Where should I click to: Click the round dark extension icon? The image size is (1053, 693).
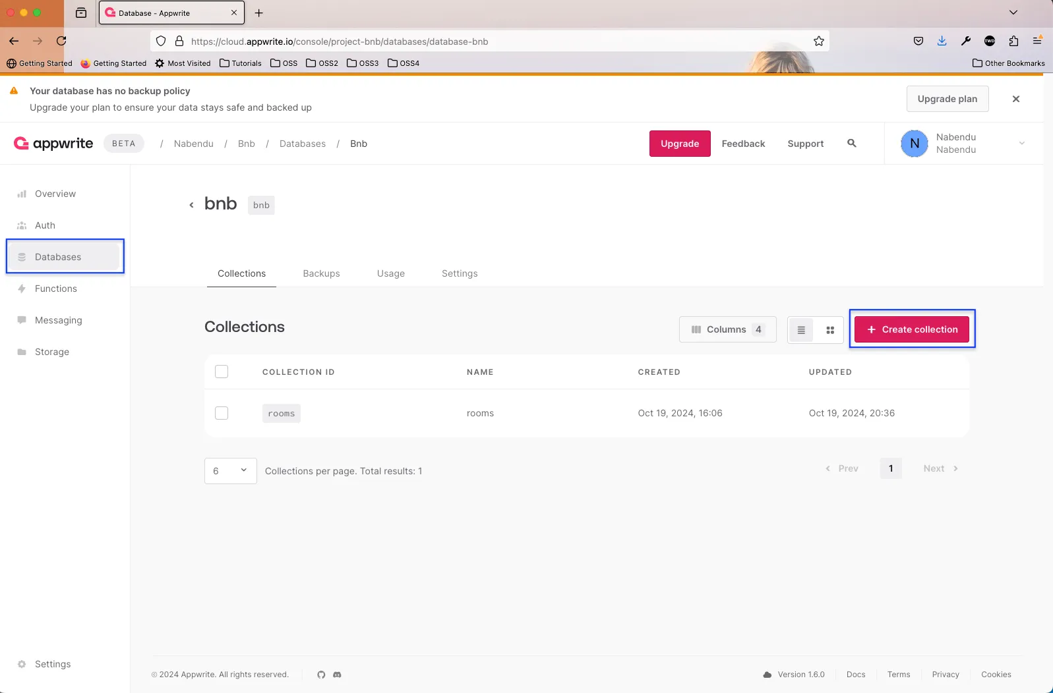click(990, 41)
